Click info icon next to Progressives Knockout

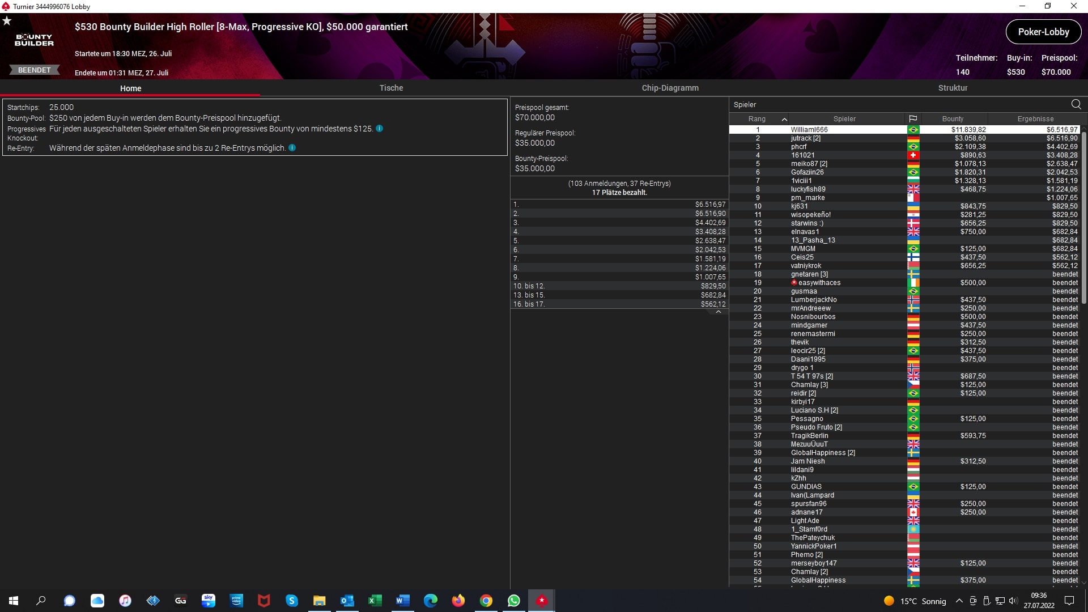pyautogui.click(x=380, y=129)
